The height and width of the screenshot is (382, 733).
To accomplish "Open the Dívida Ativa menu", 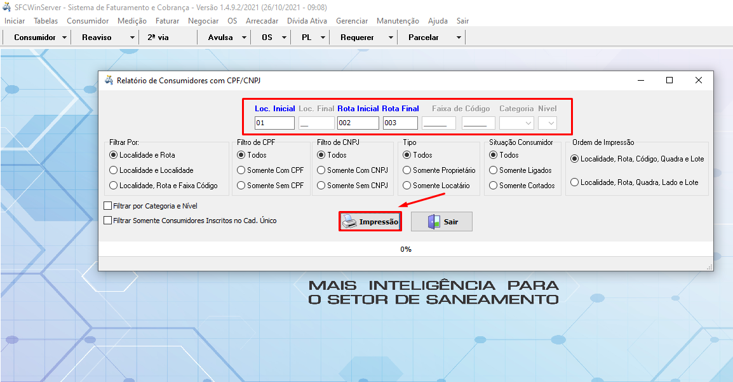I will click(x=307, y=21).
